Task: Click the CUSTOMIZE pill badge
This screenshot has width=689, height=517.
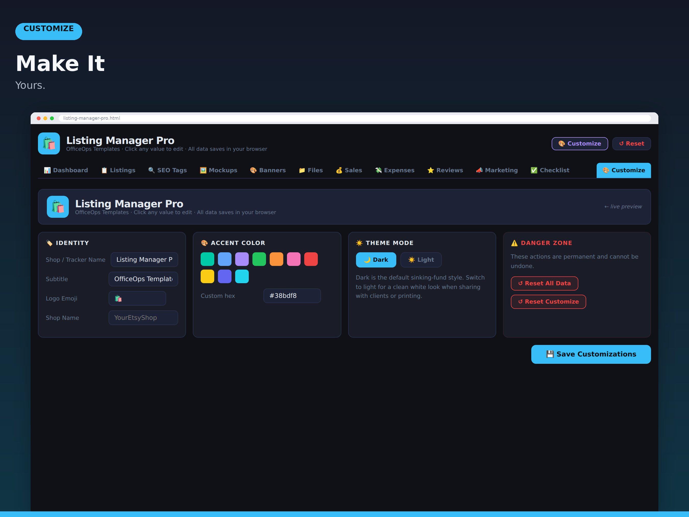Action: [x=48, y=31]
